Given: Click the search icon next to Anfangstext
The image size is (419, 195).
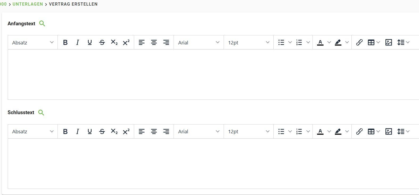Looking at the screenshot, I should (x=42, y=24).
